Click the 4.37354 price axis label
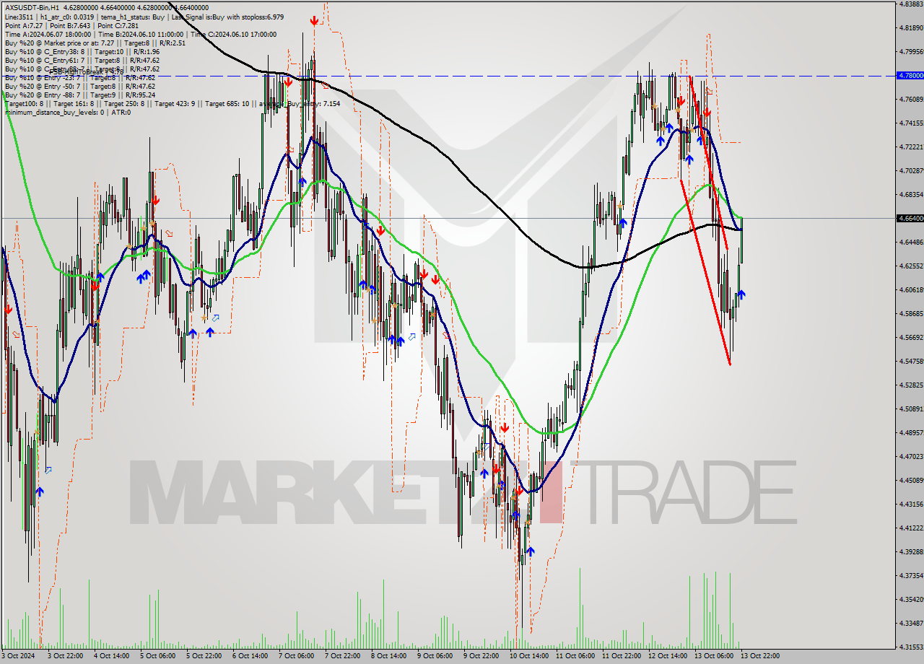The image size is (924, 664). [911, 575]
